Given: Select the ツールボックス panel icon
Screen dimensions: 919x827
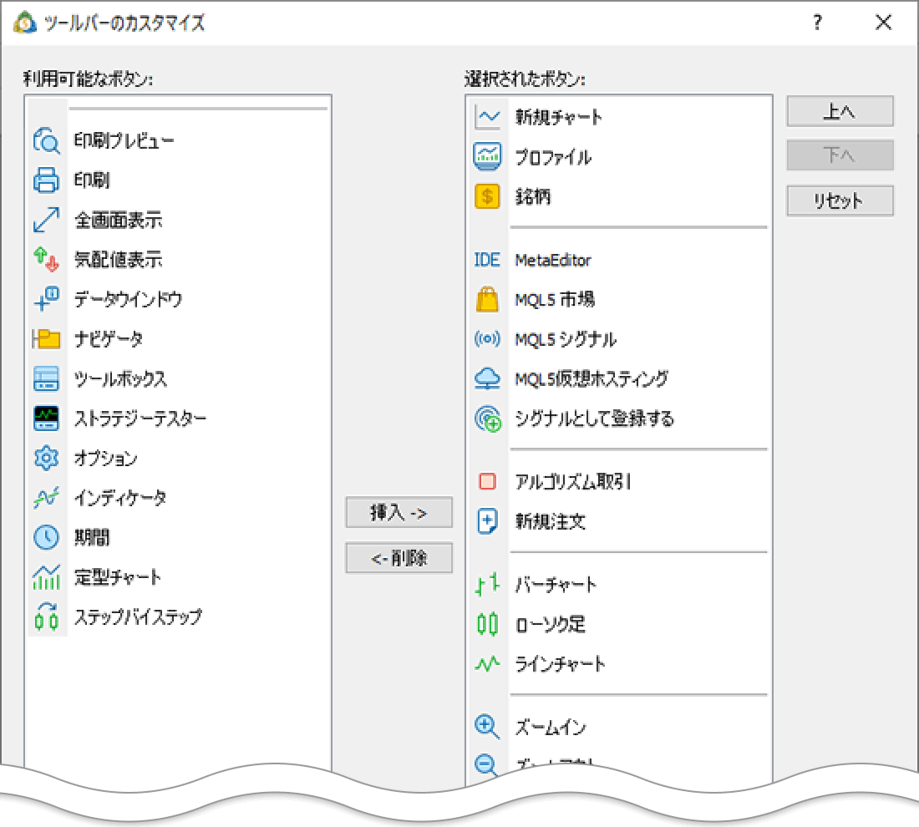Looking at the screenshot, I should [46, 378].
